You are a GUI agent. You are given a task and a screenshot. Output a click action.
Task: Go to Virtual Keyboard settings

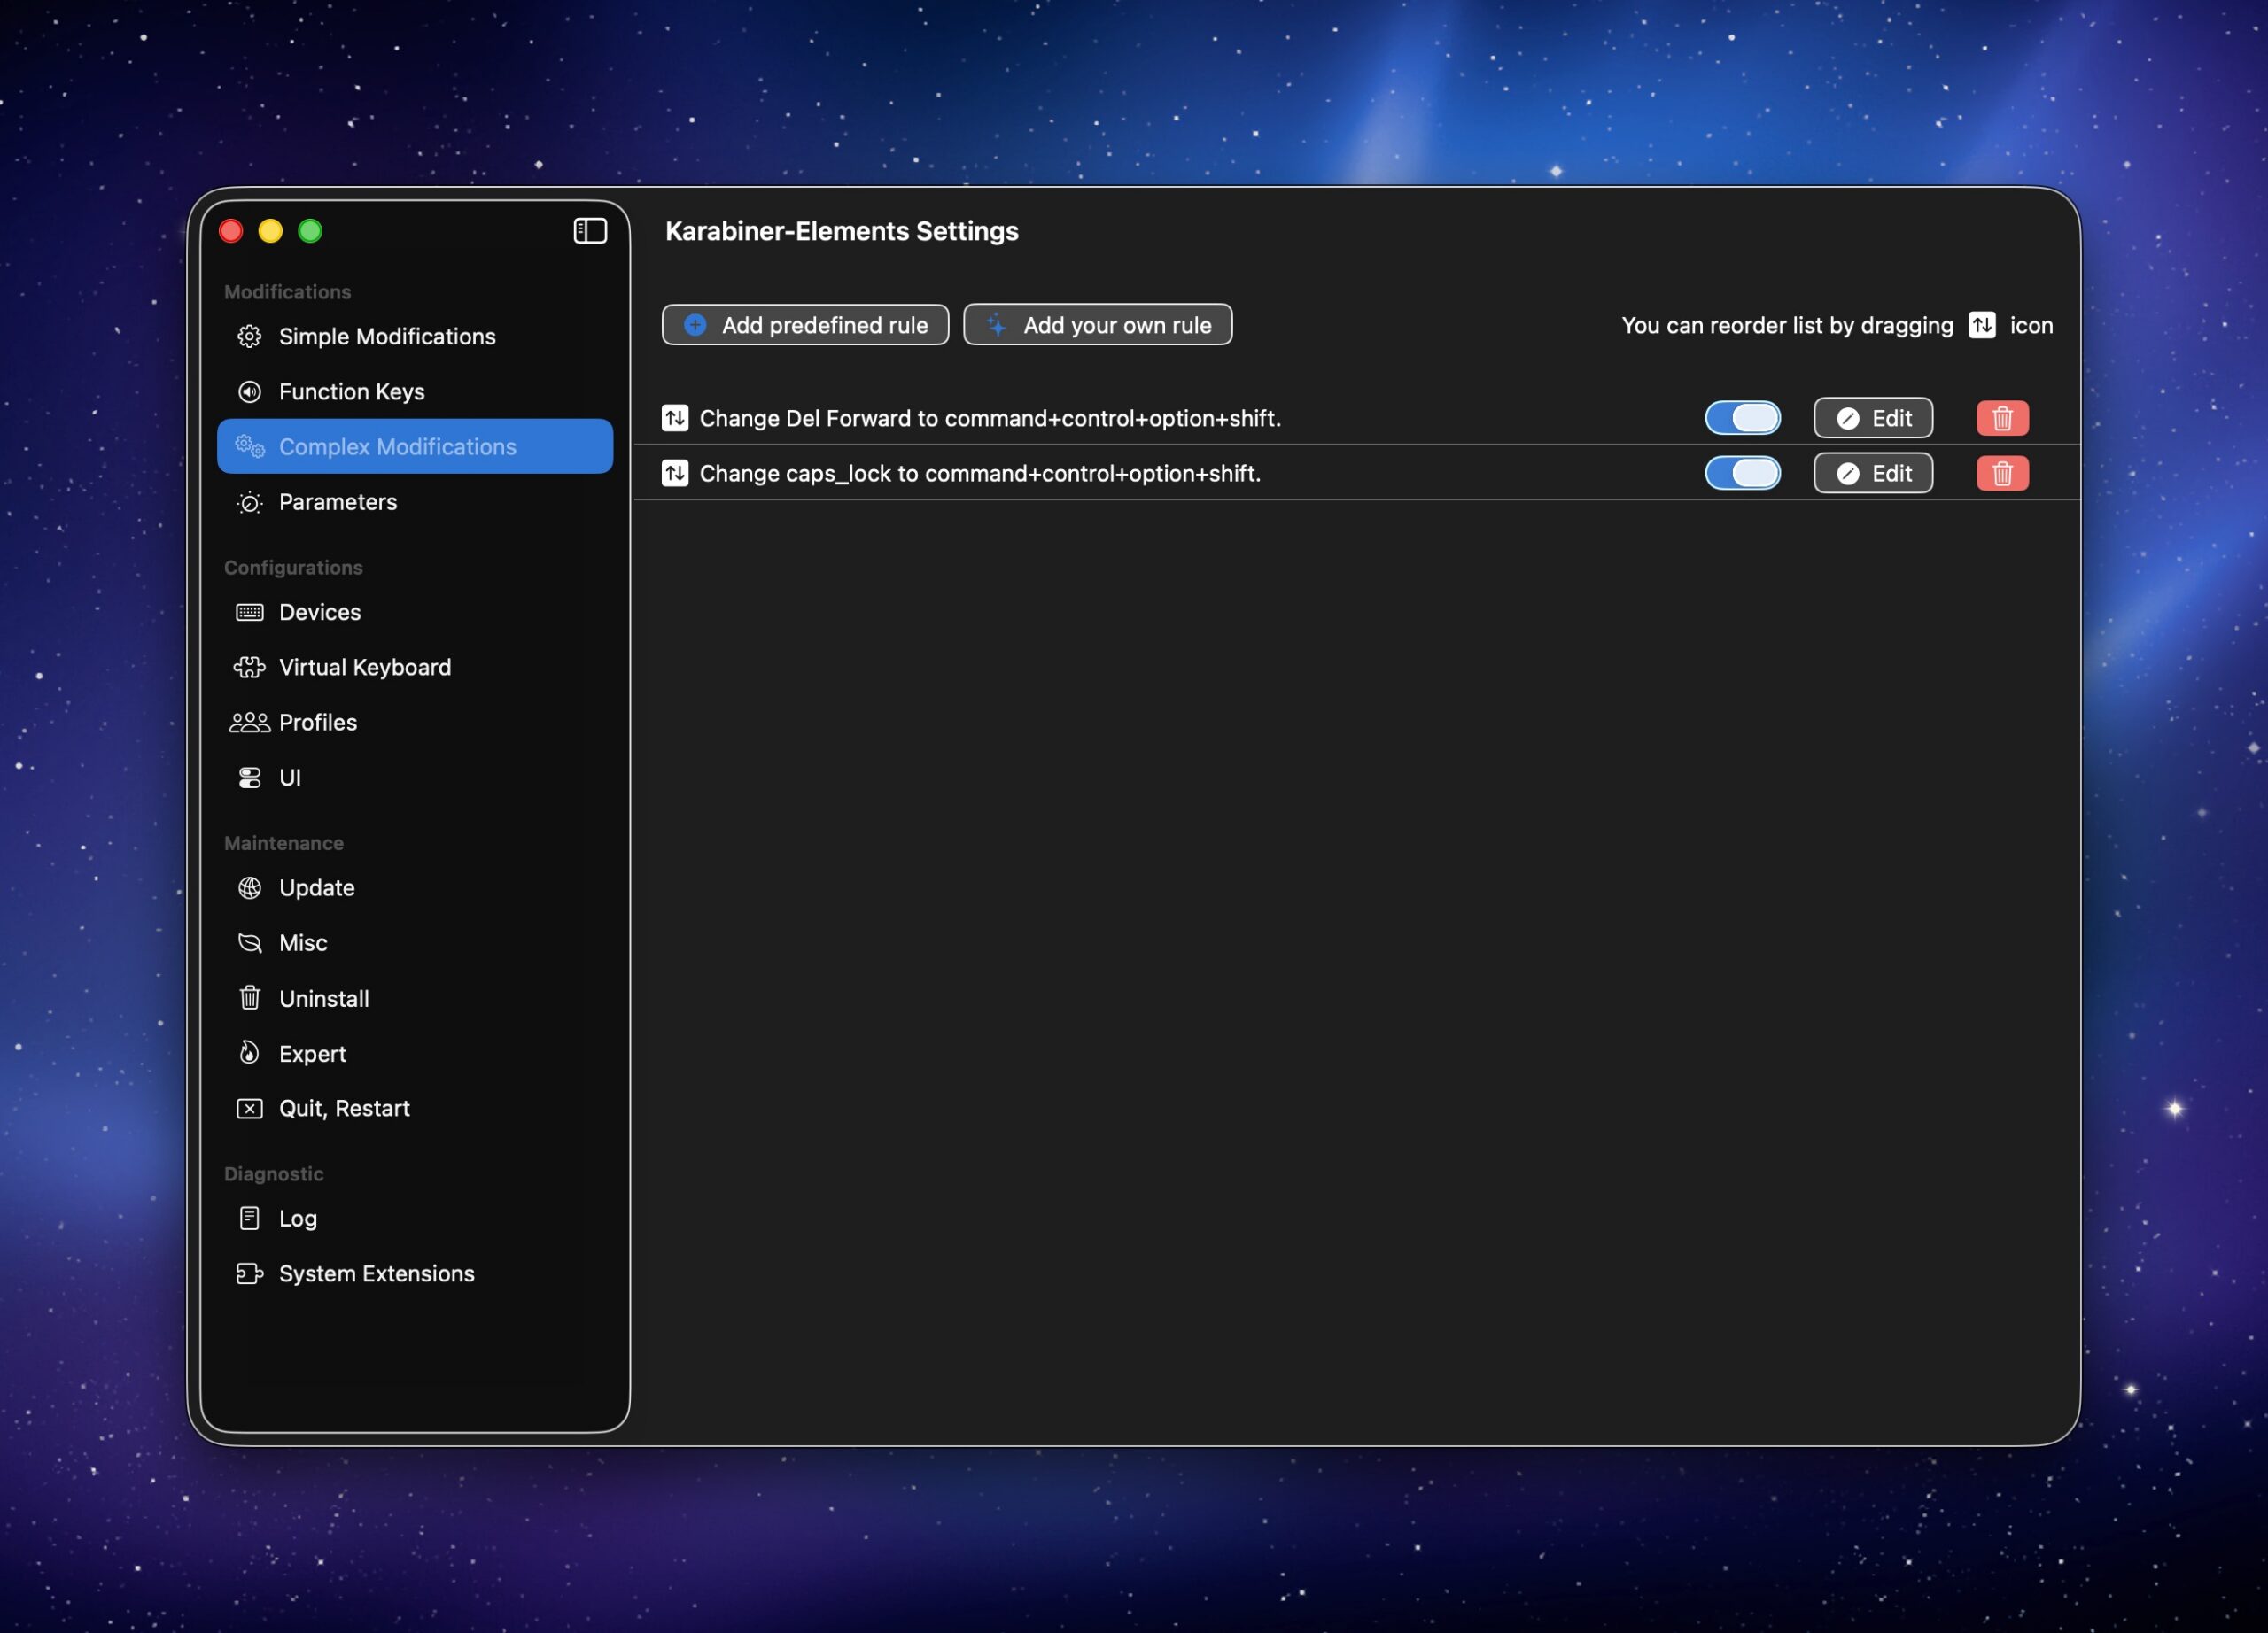click(364, 667)
